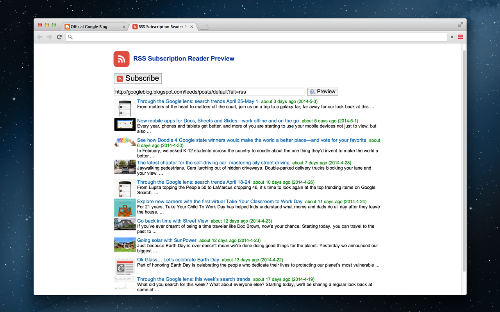Click the browser forward arrow
This screenshot has width=500, height=312.
(49, 37)
